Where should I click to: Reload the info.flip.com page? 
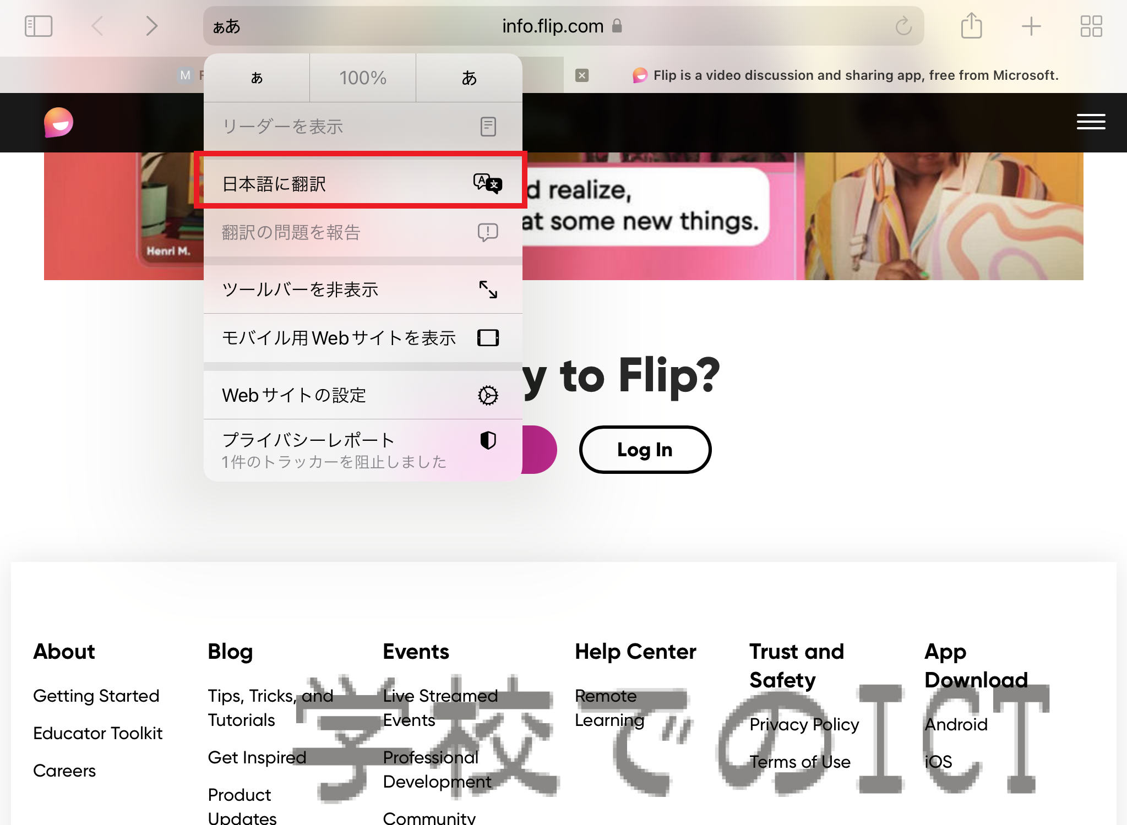[x=903, y=26]
